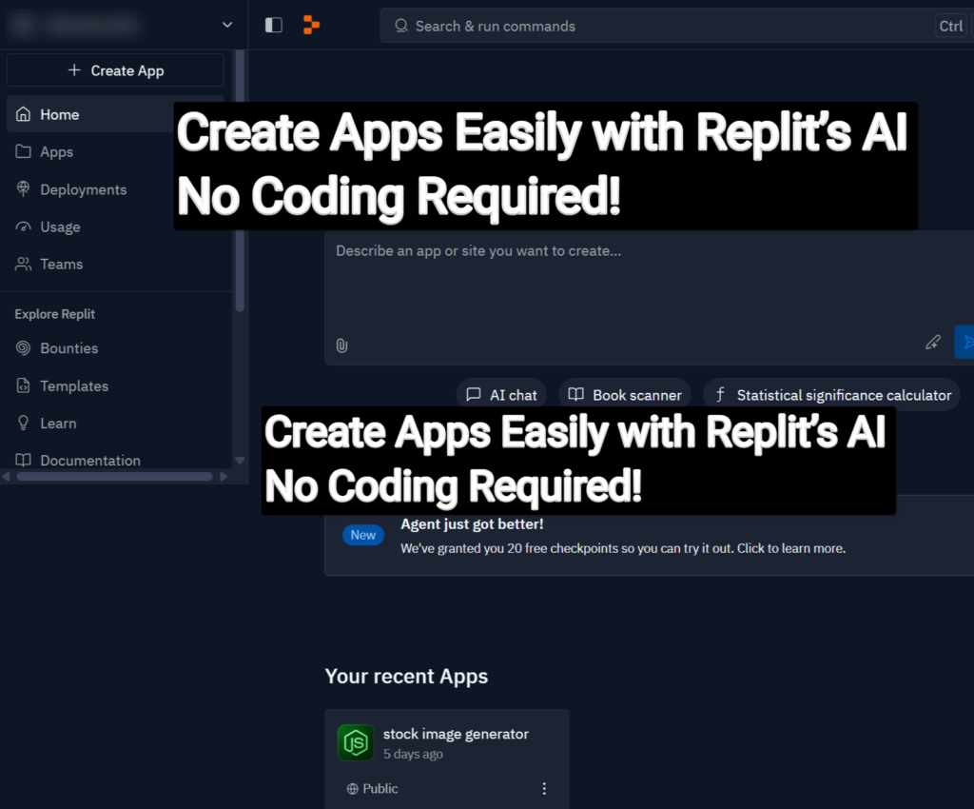Select the Book scanner suggestion chip
This screenshot has width=974, height=809.
point(625,395)
